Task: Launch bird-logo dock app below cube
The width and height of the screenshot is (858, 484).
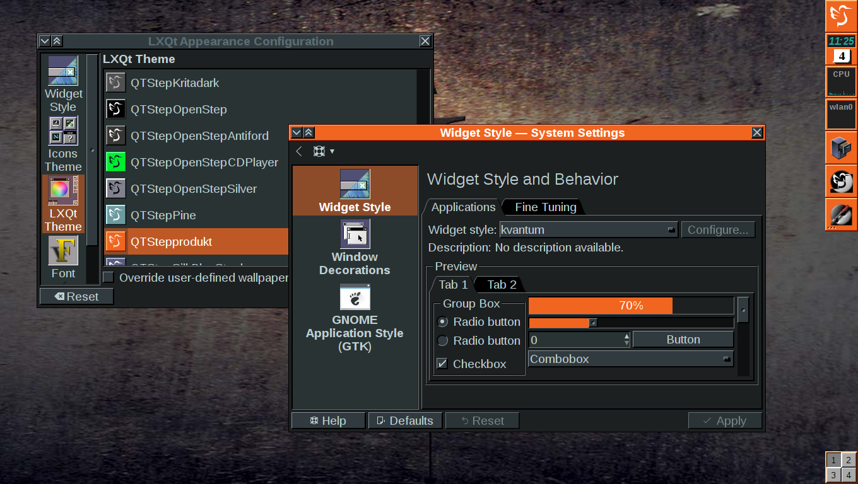Action: 842,181
